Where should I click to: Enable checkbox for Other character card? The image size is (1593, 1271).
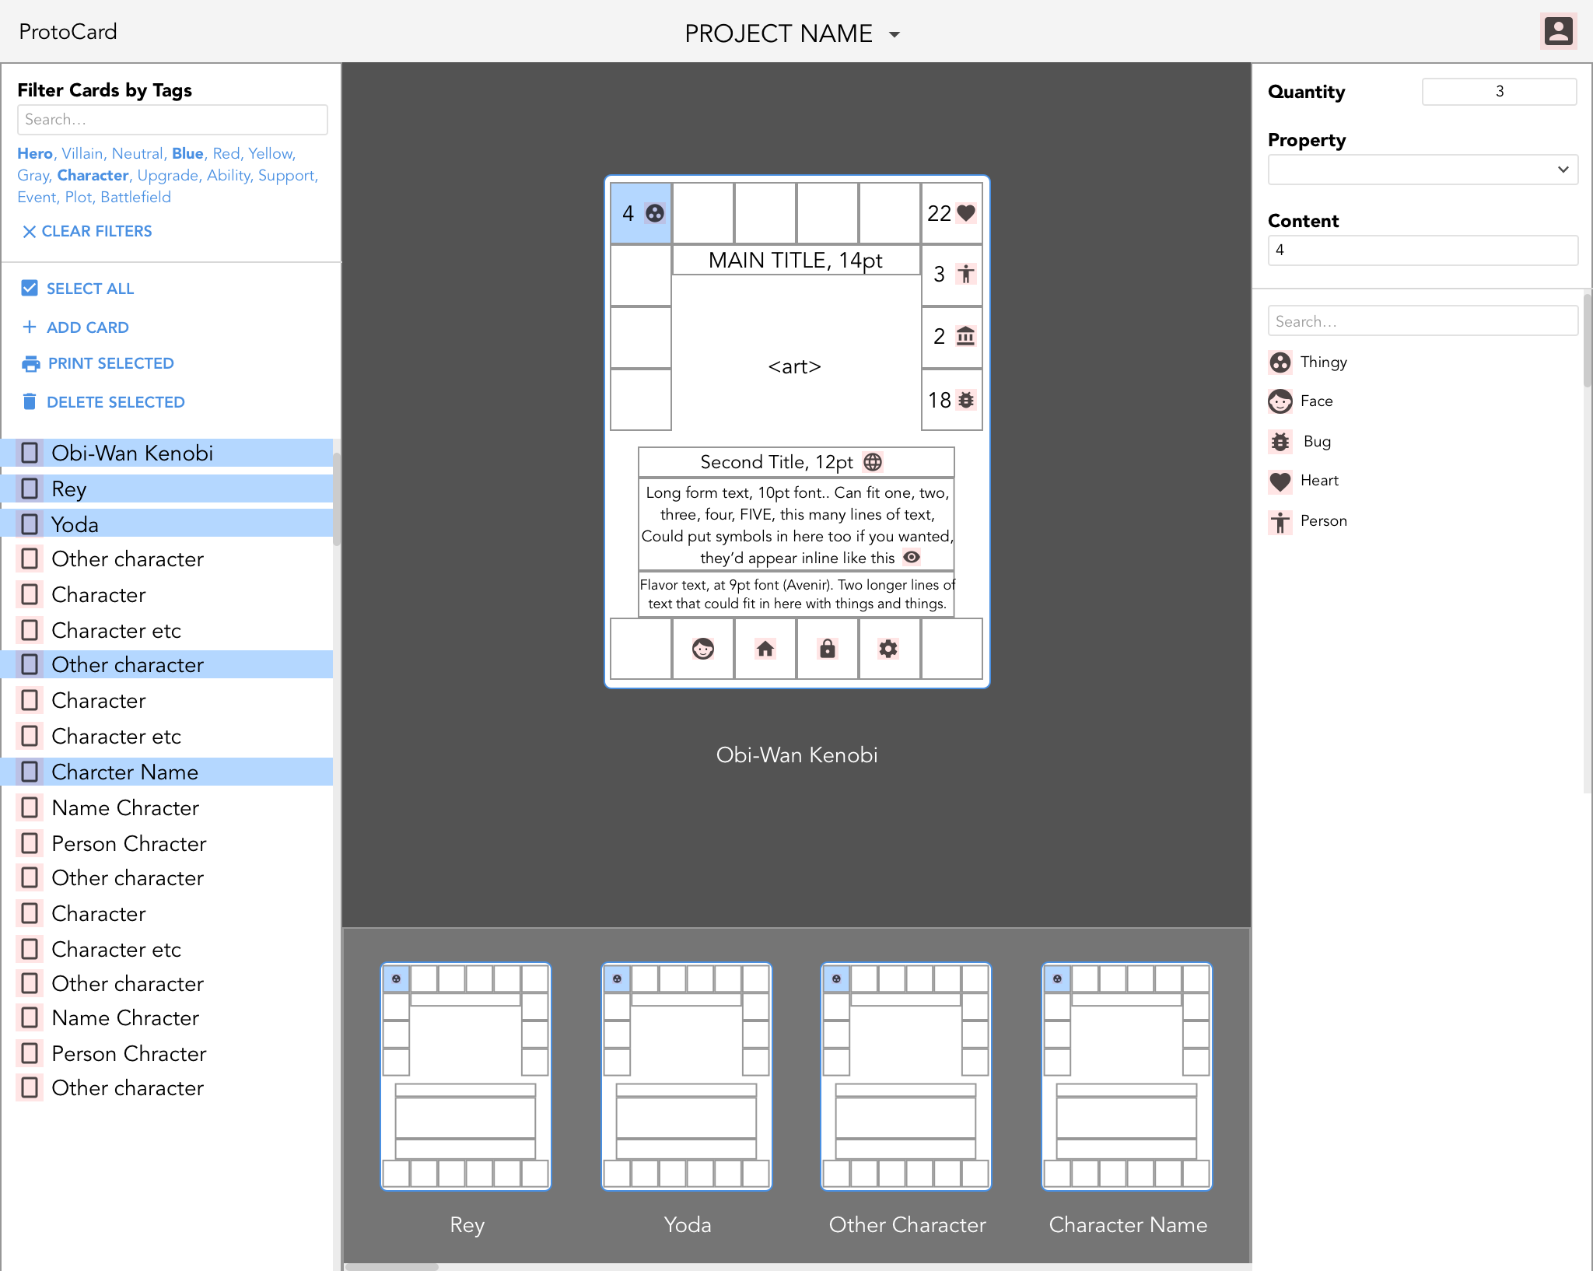coord(29,665)
